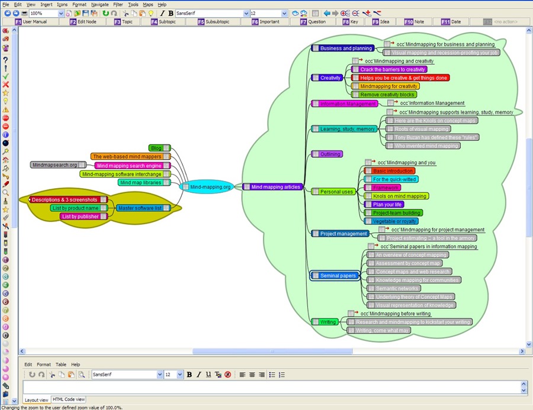The image size is (533, 410).
Task: Click the print icon in main toolbar
Action: coord(24,13)
